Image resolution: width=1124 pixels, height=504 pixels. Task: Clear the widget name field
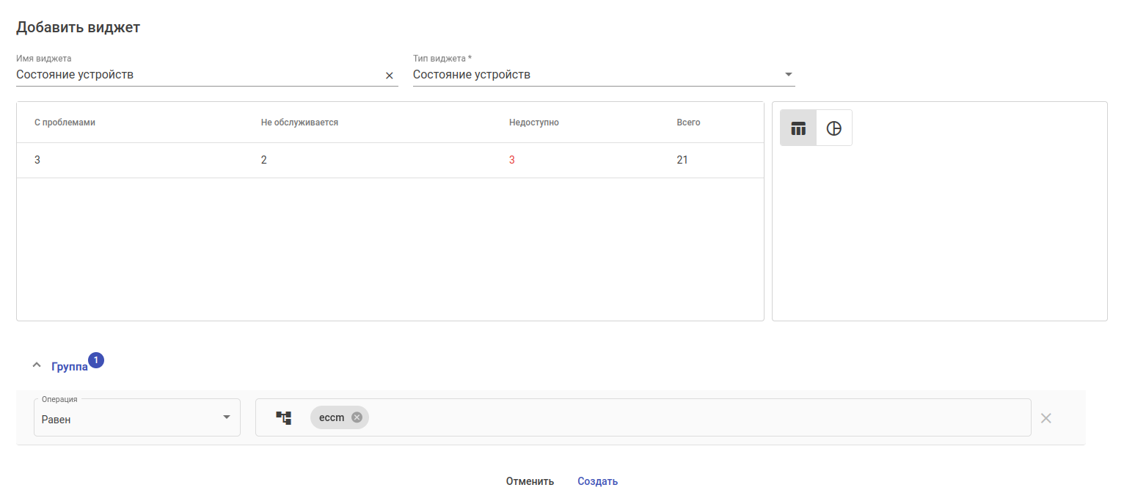click(x=390, y=76)
